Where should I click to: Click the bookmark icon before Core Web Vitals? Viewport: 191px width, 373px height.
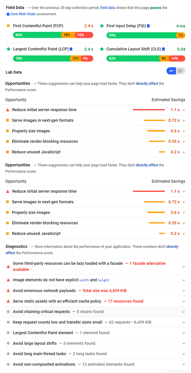point(8,14)
